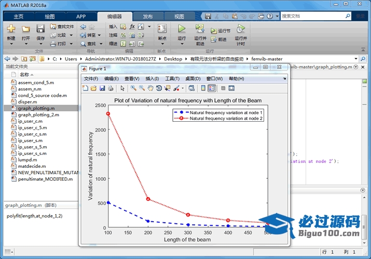Select lumpd.m in file list
This screenshot has width=371, height=259.
pos(28,160)
